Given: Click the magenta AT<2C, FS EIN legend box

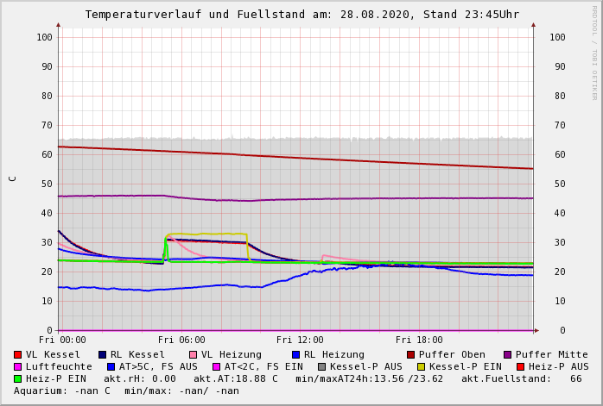Looking at the screenshot, I should pos(217,366).
